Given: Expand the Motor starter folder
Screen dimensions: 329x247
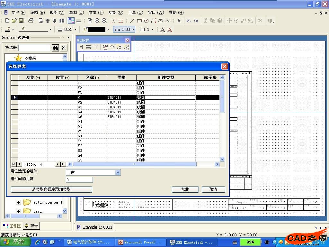Looking at the screenshot, I should 18,202.
